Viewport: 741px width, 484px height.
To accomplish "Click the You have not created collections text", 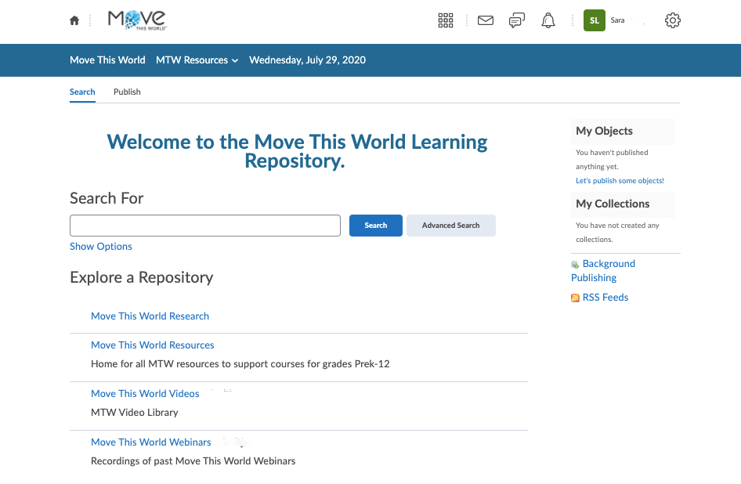I will [x=618, y=232].
